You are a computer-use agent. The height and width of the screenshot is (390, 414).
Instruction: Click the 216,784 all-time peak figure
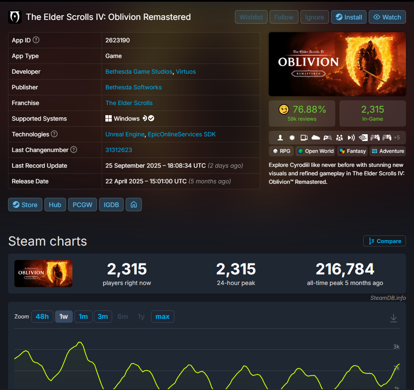(x=345, y=269)
